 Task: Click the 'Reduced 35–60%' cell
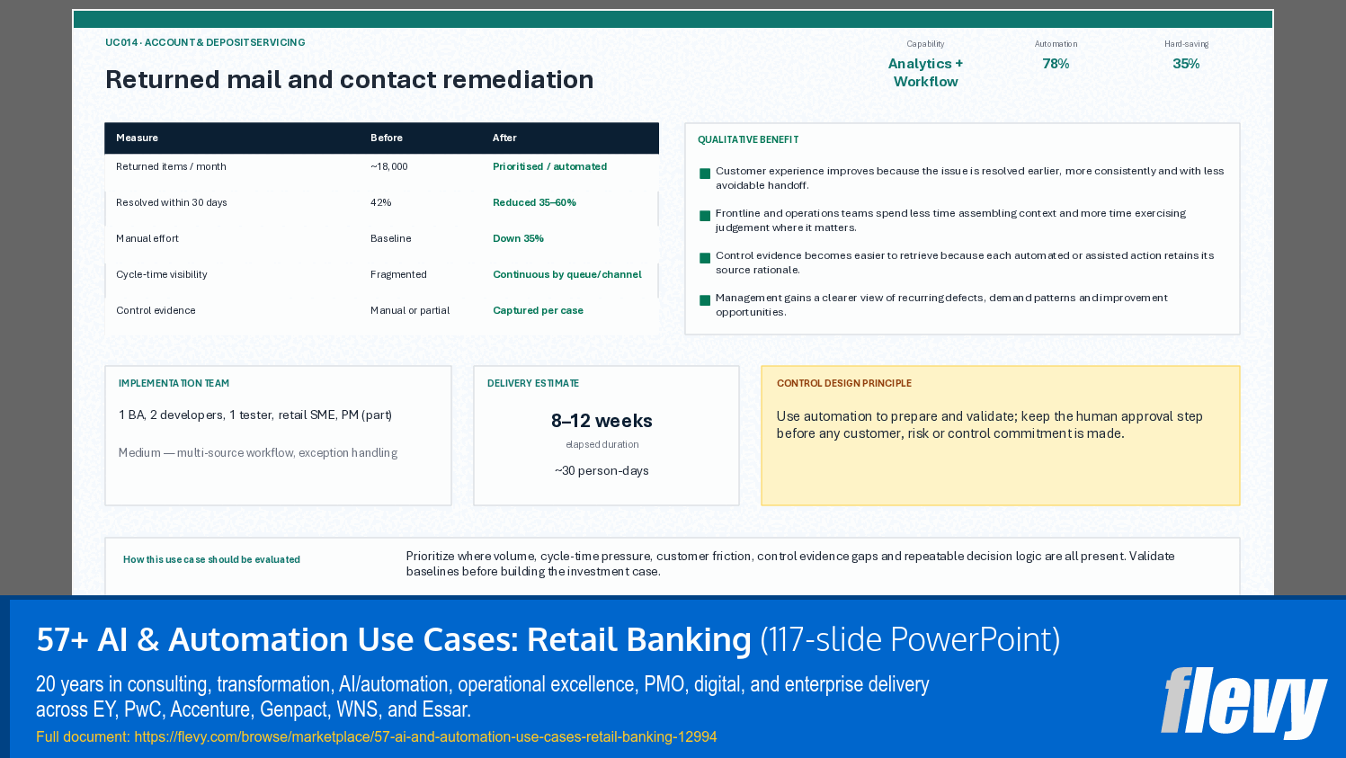click(534, 202)
